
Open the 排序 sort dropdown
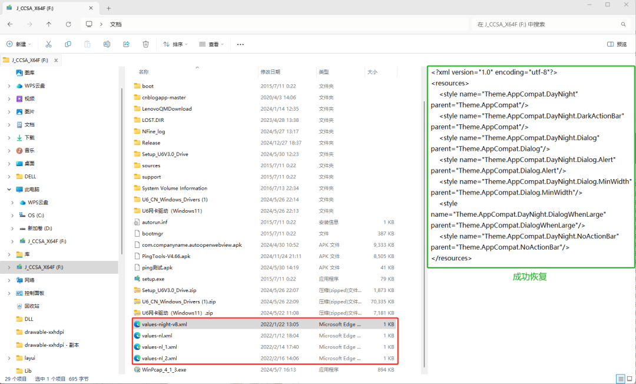coord(175,44)
